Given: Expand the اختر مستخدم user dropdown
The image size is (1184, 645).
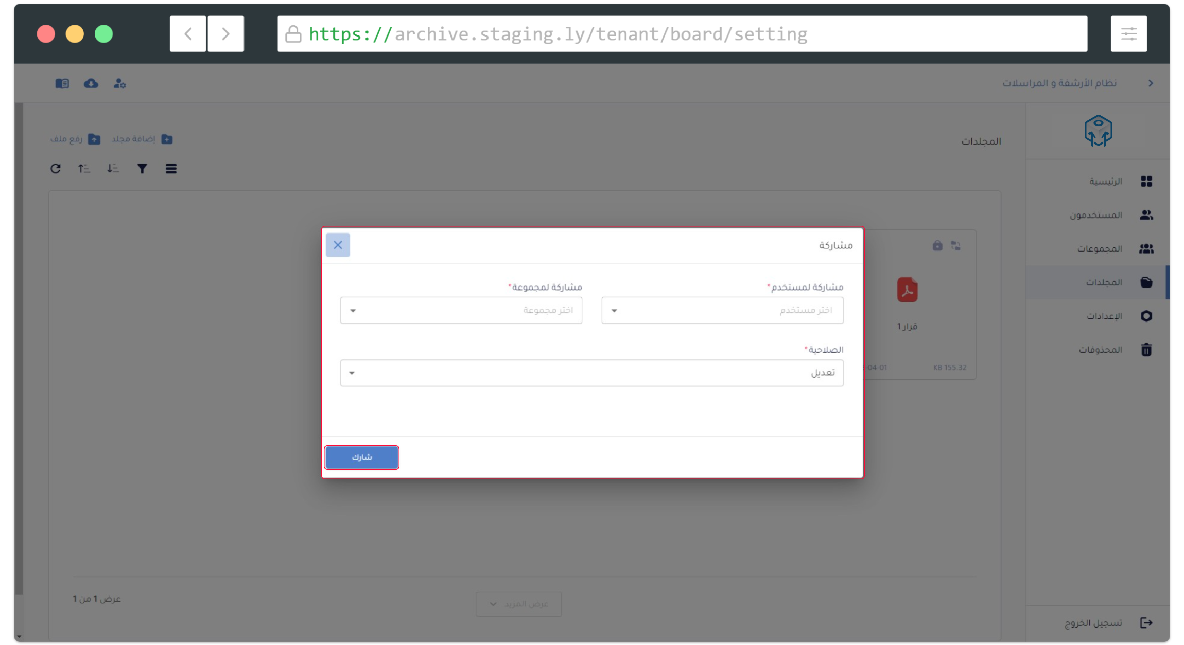Looking at the screenshot, I should tap(722, 310).
